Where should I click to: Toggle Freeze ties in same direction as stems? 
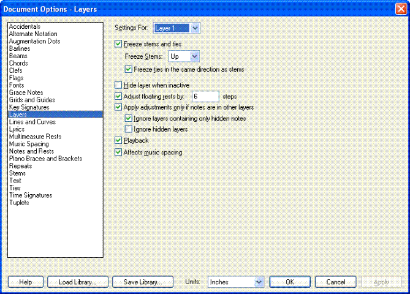pos(129,70)
